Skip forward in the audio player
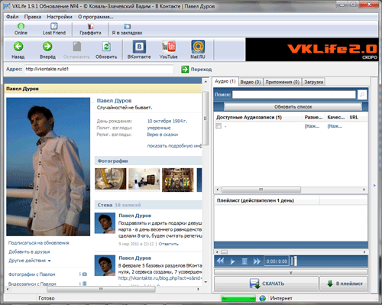The height and width of the screenshot is (305, 382). pos(257,261)
